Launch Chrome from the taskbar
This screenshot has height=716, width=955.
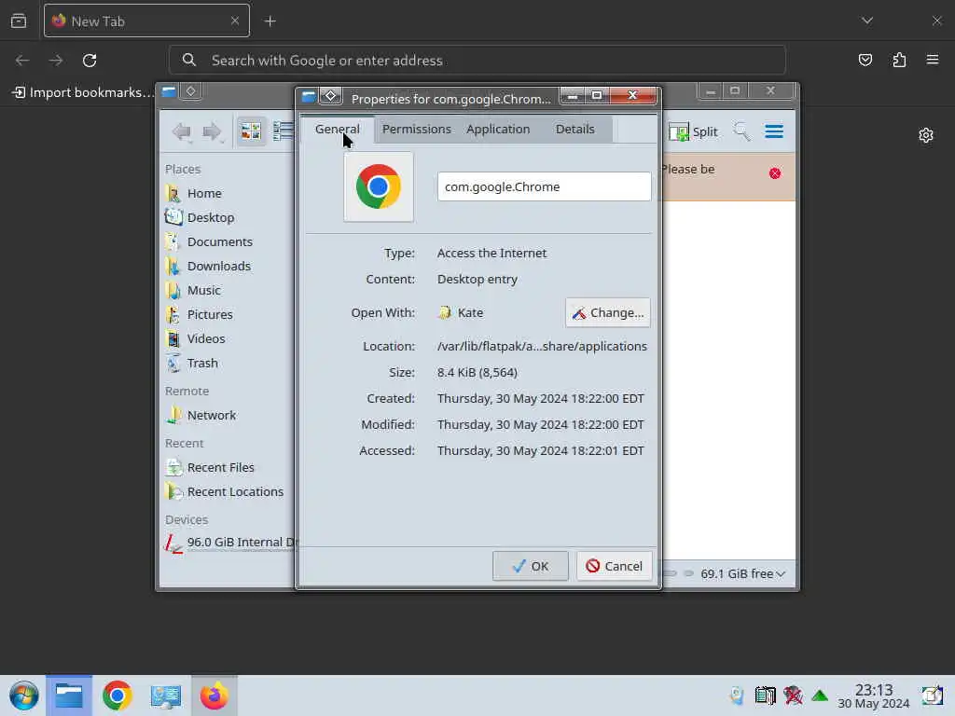point(117,695)
